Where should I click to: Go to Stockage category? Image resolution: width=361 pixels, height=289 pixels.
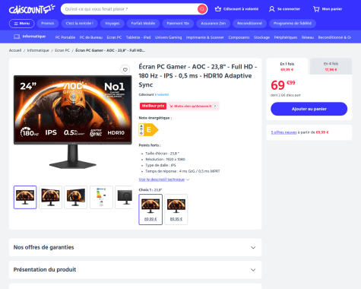click(x=261, y=37)
